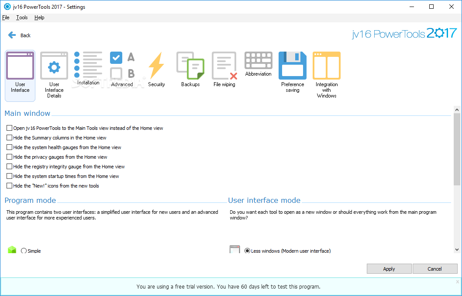
Task: Open the Advanced settings category
Action: (x=122, y=70)
